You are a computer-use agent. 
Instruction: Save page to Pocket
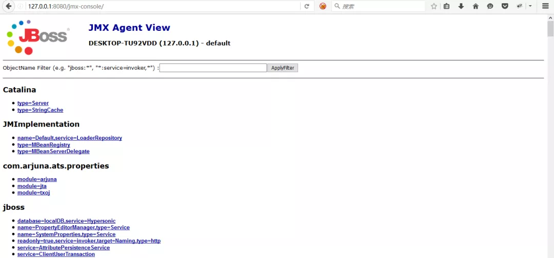[x=505, y=6]
